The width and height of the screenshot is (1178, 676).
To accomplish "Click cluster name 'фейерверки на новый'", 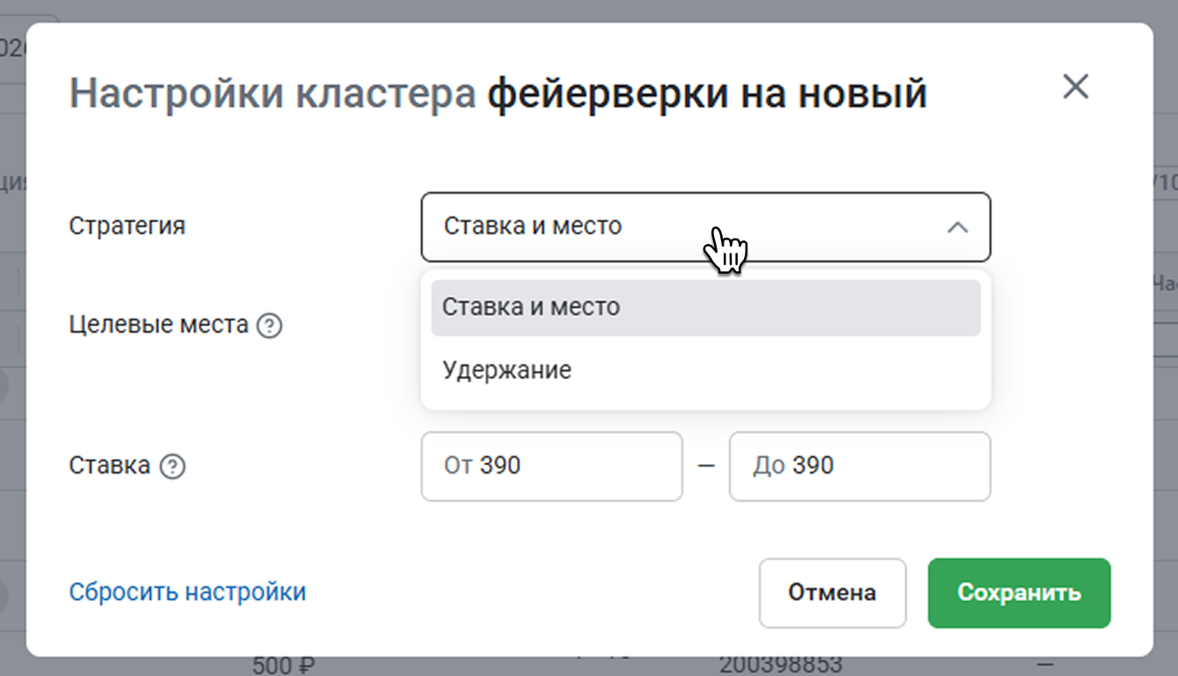I will pos(707,92).
